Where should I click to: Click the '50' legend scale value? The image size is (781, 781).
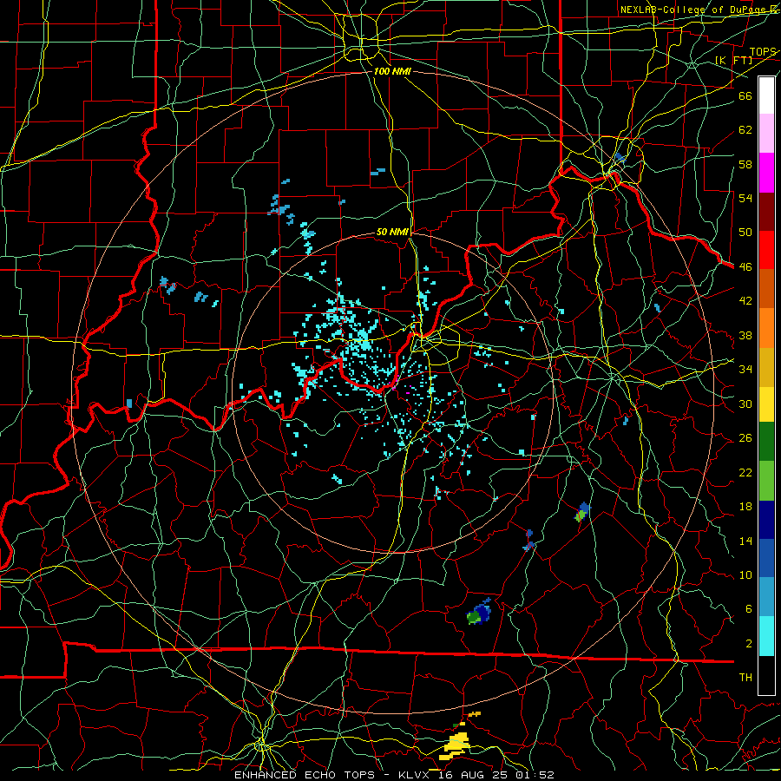(745, 232)
